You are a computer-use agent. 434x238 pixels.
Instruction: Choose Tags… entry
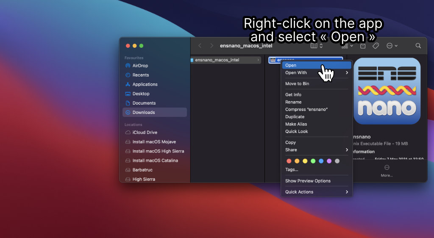pos(316,169)
